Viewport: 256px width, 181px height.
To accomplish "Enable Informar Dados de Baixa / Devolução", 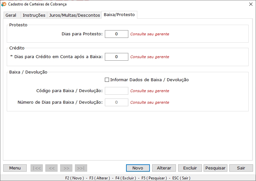I will 107,80.
